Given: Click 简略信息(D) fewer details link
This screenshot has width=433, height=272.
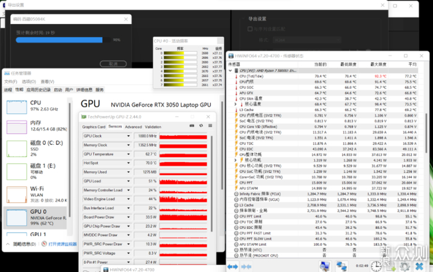Looking at the screenshot, I should (x=24, y=244).
